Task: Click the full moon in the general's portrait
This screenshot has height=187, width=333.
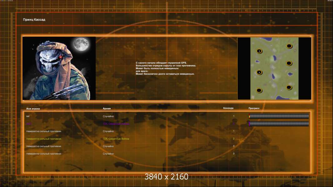Action: (81, 44)
